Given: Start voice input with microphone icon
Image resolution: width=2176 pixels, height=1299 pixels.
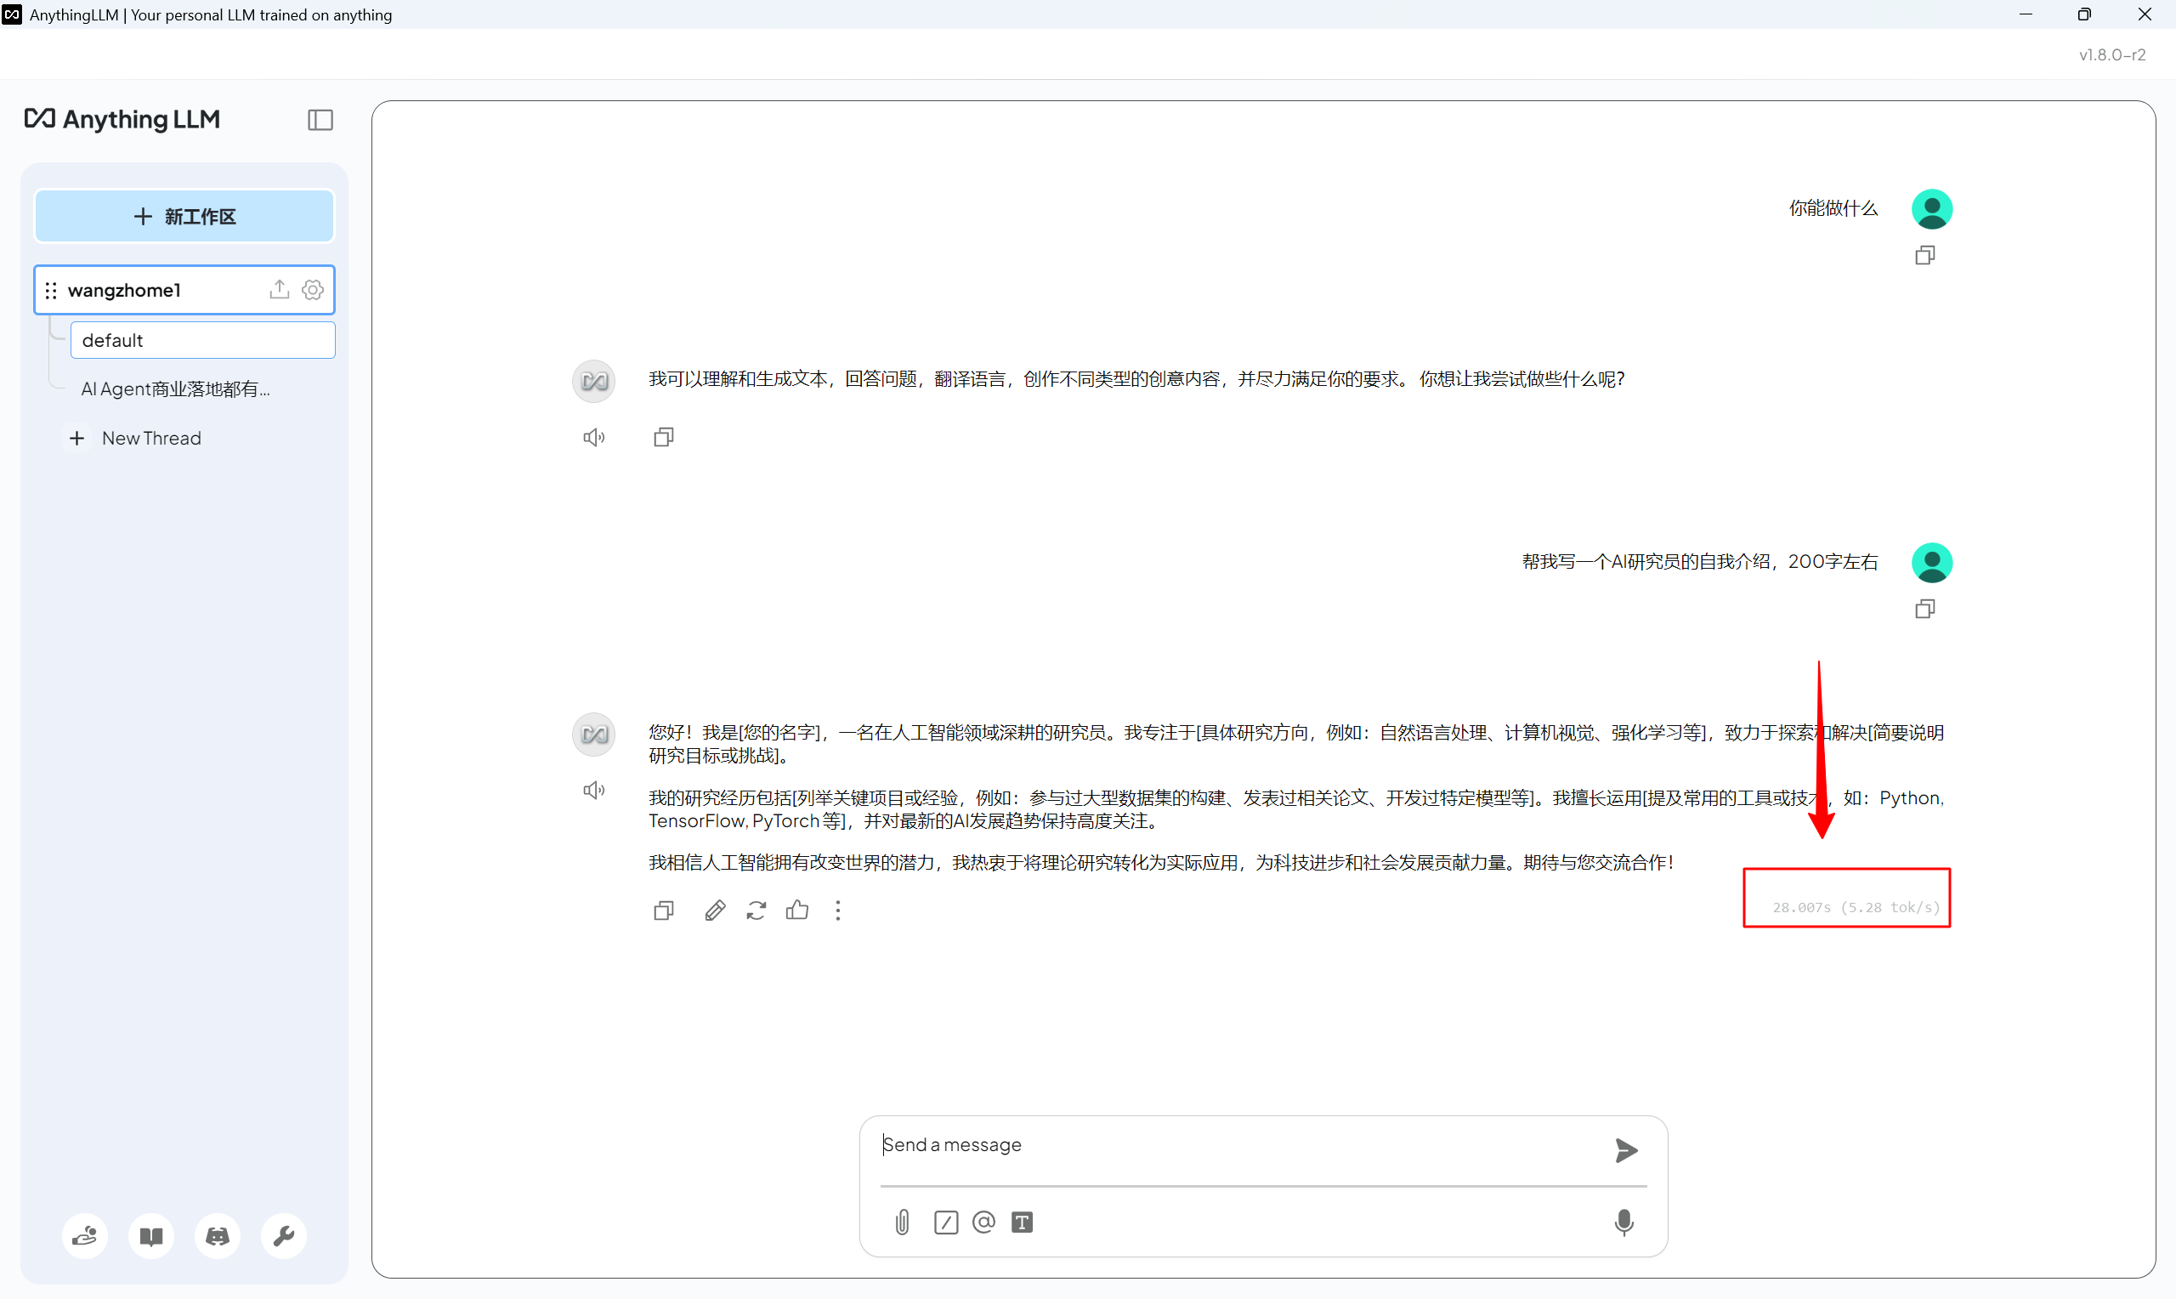Looking at the screenshot, I should tap(1623, 1221).
